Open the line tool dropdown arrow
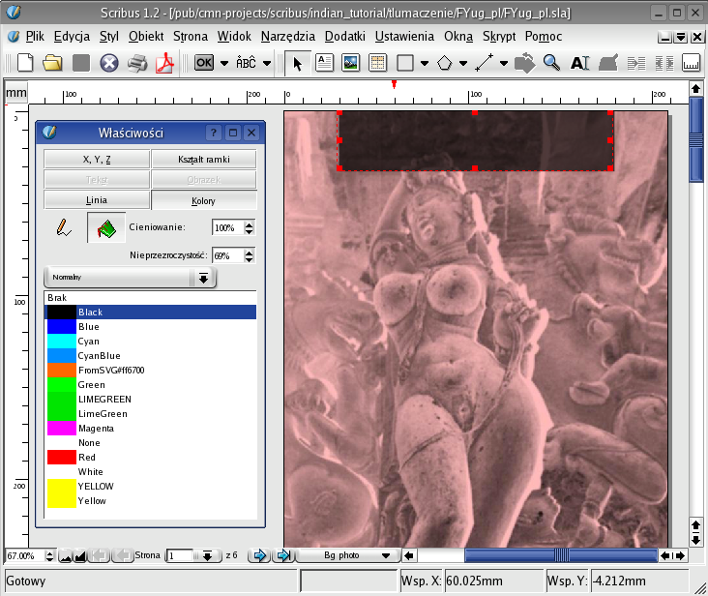 [504, 63]
